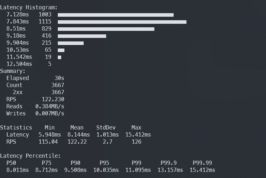This screenshot has height=178, width=266.
Task: Click the RPS value 122.230
Action: tap(53, 99)
